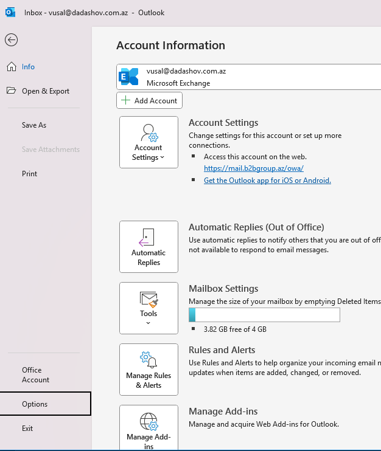Click the Account Settings person-gear icon
Image resolution: width=381 pixels, height=451 pixels.
[x=149, y=133]
